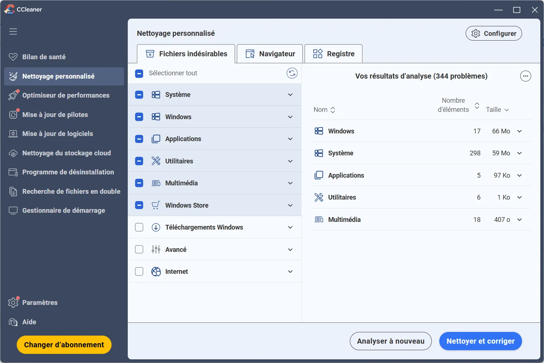Expand the Multimédia results row chevron
The image size is (544, 363).
coord(519,220)
